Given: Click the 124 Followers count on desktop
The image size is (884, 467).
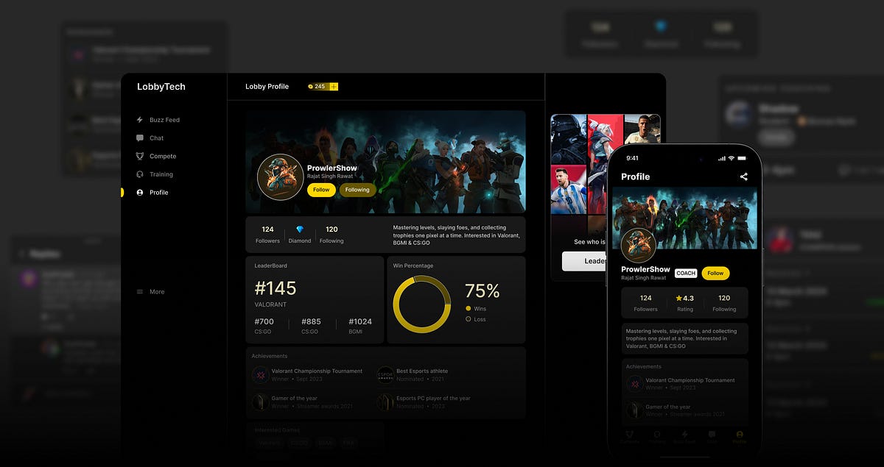Looking at the screenshot, I should (x=267, y=235).
